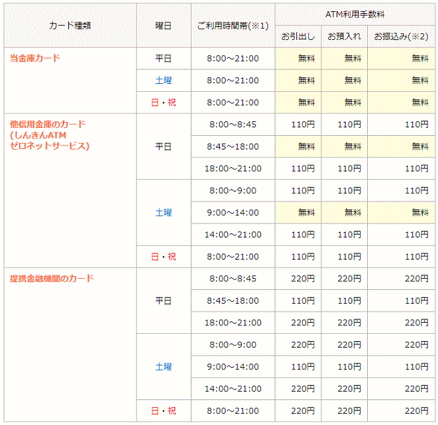This screenshot has width=438, height=425.
Task: Click 他信用金庫 8:45～18:00 お預入れ 無料
Action: pyautogui.click(x=344, y=146)
